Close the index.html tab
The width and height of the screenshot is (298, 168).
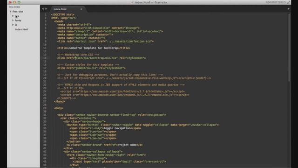pyautogui.click(x=81, y=9)
